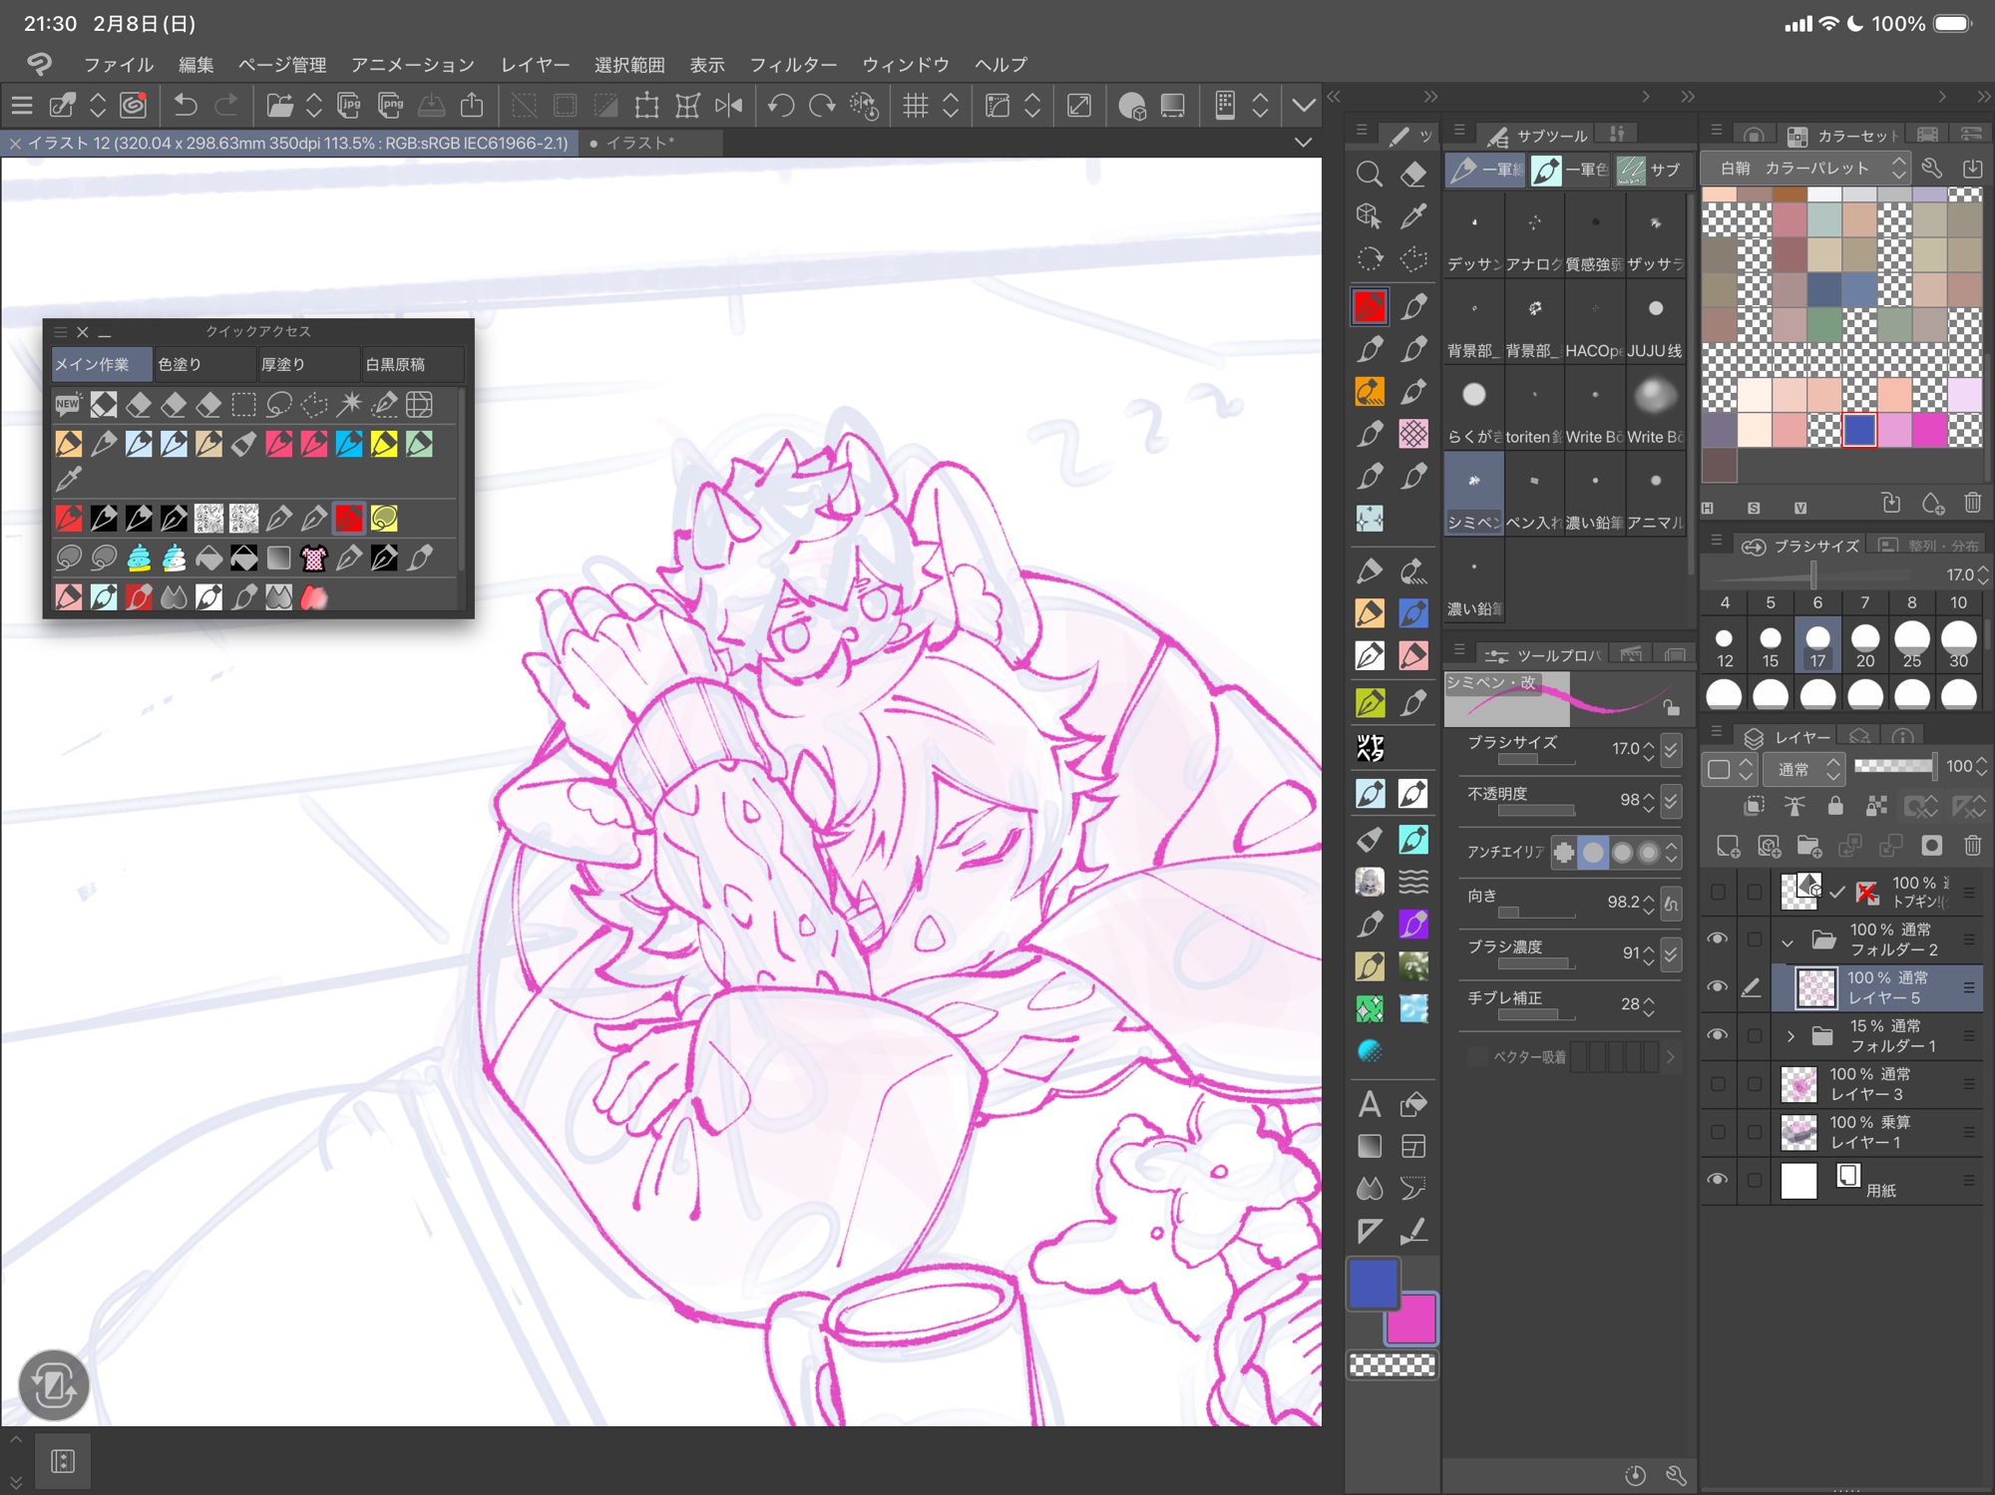Hide the フォルダー 2 folder layer
This screenshot has height=1495, width=1995.
click(x=1717, y=938)
